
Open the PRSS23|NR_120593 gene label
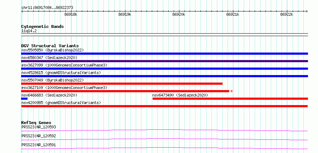coord(39,127)
